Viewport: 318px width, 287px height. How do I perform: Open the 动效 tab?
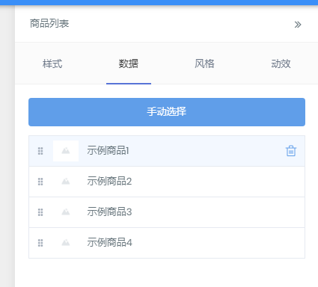[281, 64]
